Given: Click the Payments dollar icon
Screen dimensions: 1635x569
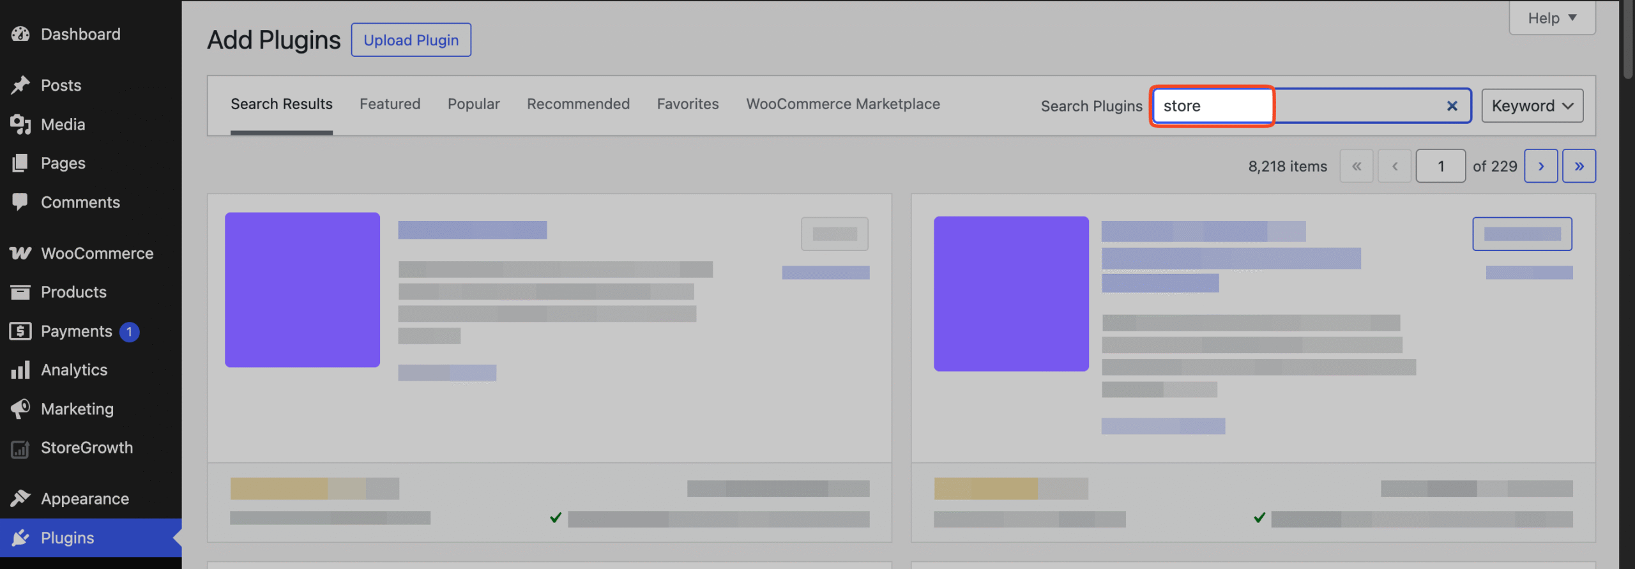Looking at the screenshot, I should (20, 331).
